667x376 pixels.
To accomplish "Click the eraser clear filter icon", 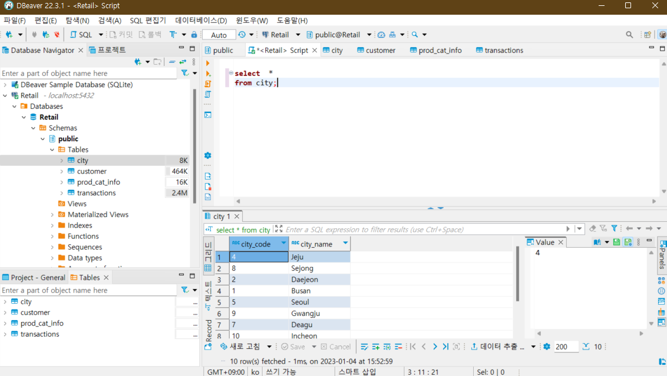I will 592,228.
